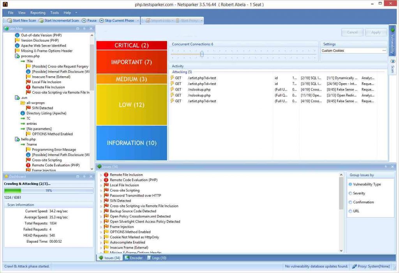The height and width of the screenshot is (273, 399).
Task: Click the LOW (12) severity block
Action: [x=132, y=105]
